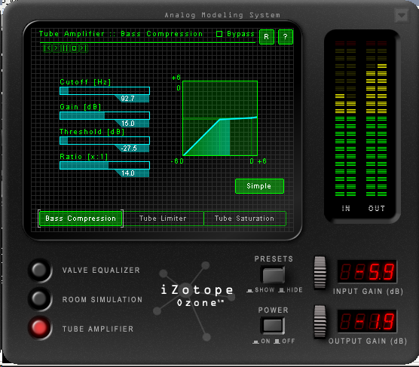Click the Gain value field 15.0

pyautogui.click(x=132, y=124)
